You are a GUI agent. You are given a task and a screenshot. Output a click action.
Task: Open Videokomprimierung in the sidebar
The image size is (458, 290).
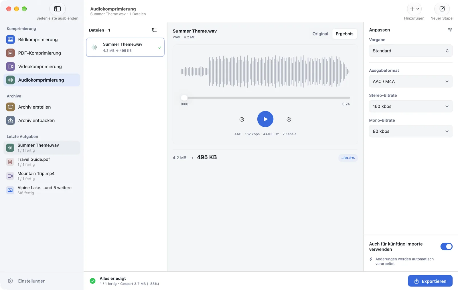click(x=42, y=66)
